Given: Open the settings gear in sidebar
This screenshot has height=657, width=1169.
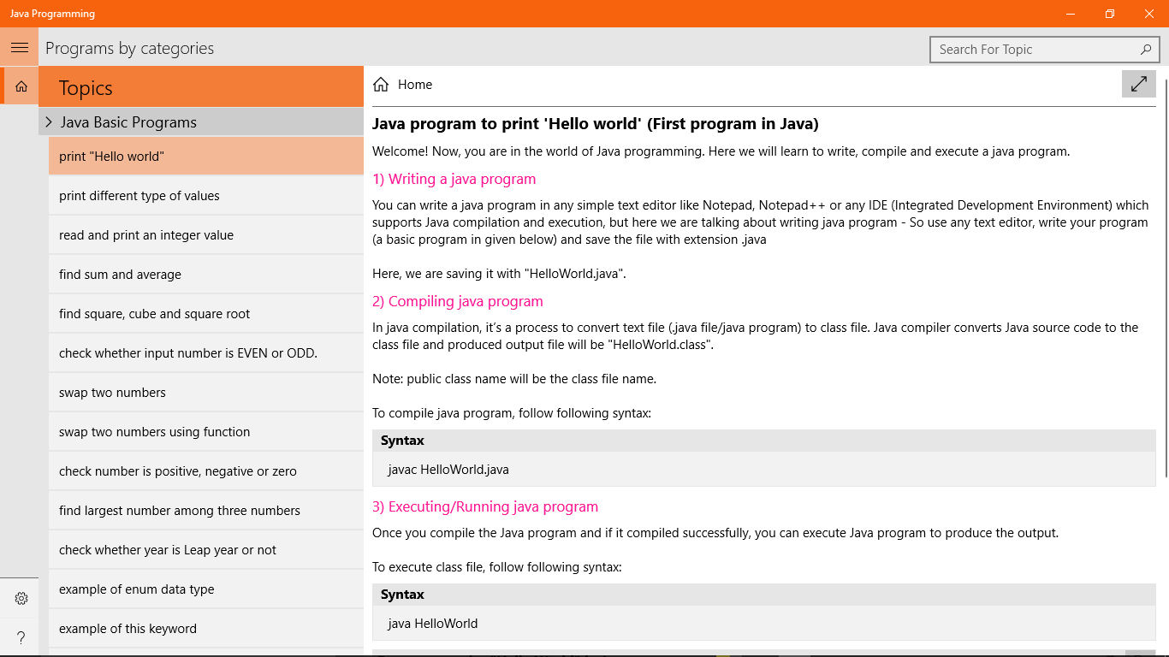Looking at the screenshot, I should coord(21,598).
